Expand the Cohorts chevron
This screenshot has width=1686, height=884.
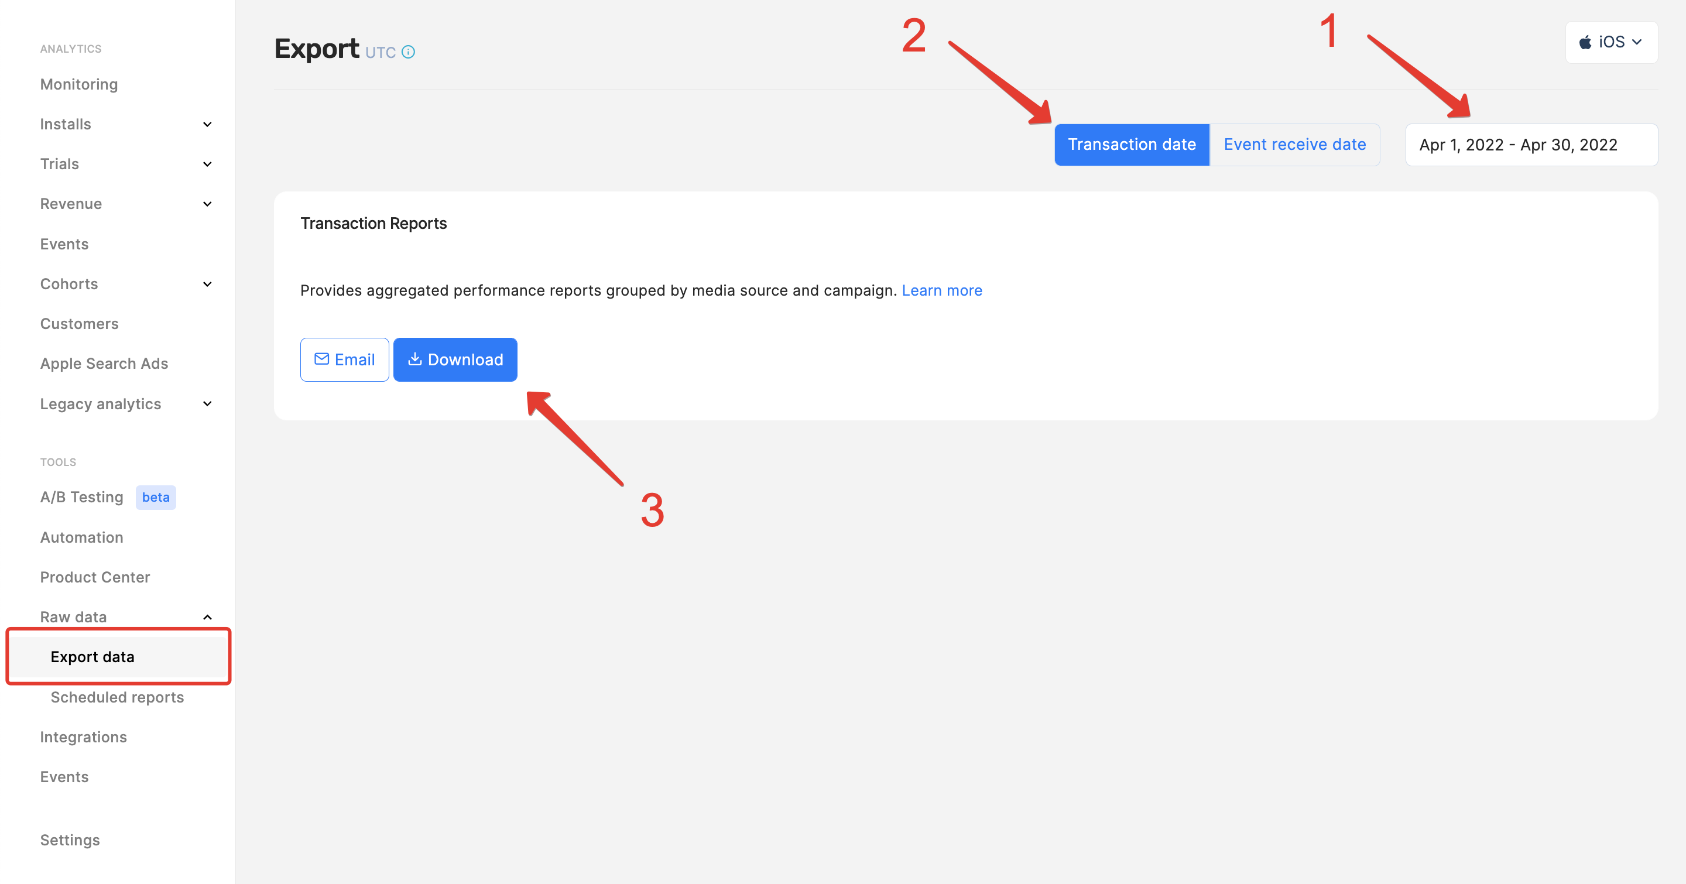207,284
